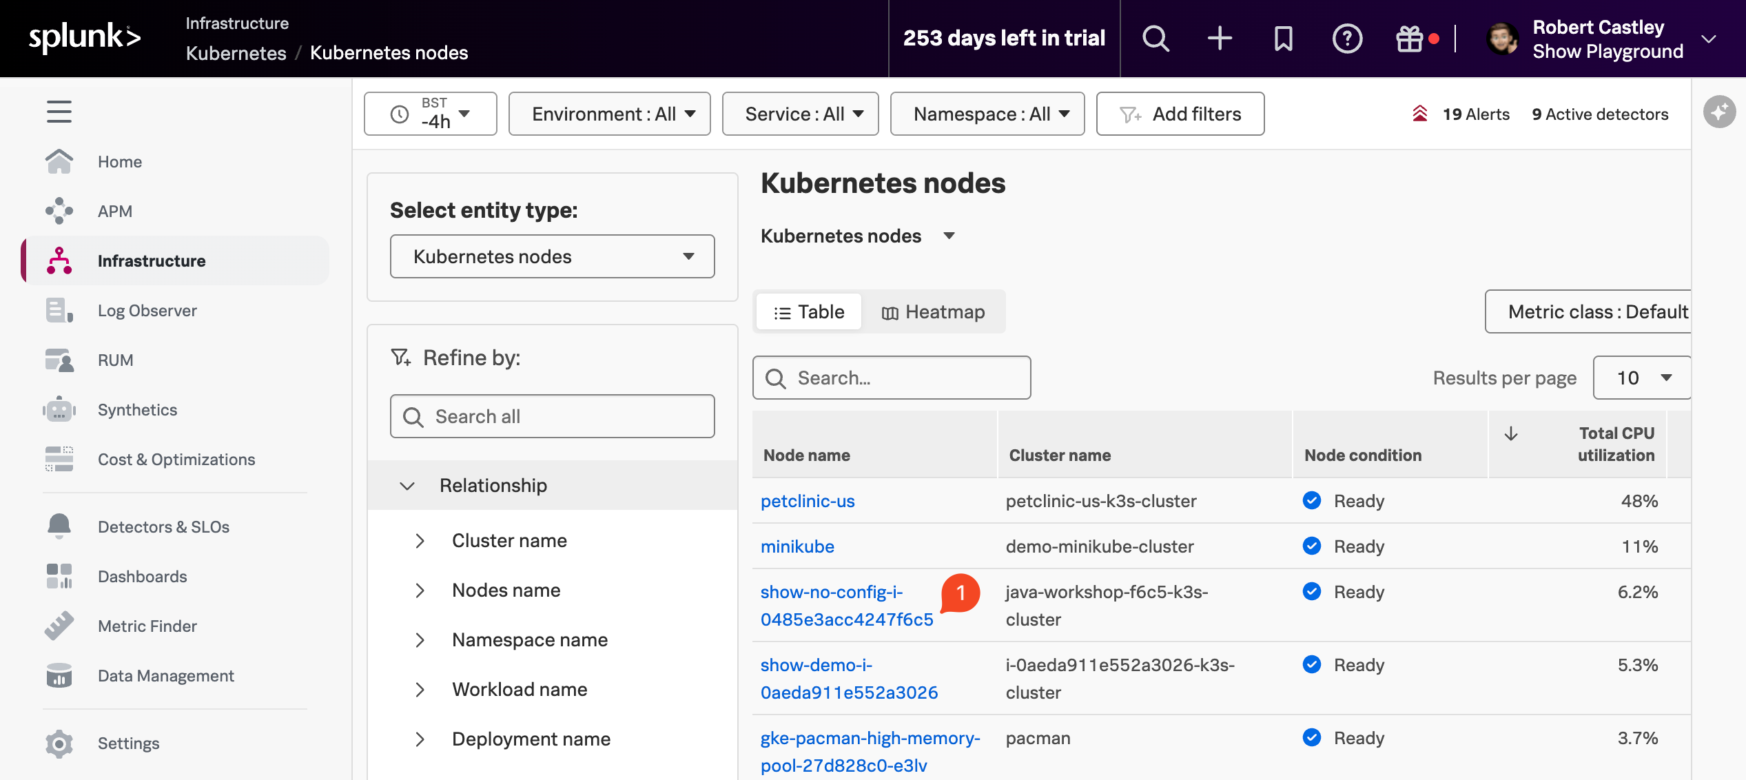
Task: Sort by the Node condition column header
Action: click(x=1363, y=455)
